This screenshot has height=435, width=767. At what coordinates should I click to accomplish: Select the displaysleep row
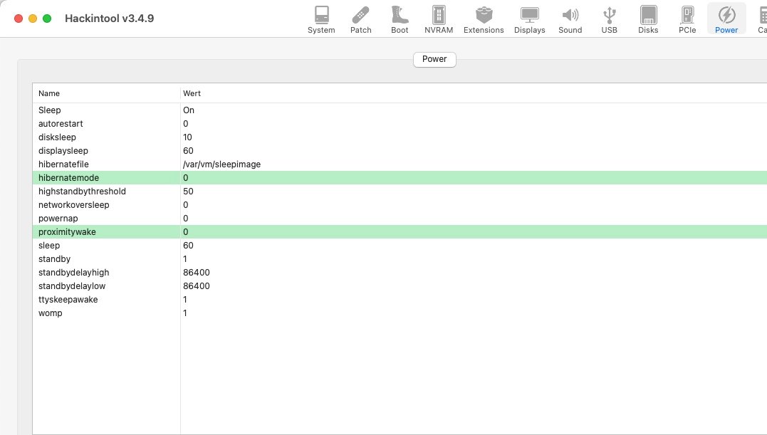[400, 150]
